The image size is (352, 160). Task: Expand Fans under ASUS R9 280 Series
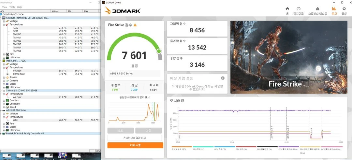(4, 124)
